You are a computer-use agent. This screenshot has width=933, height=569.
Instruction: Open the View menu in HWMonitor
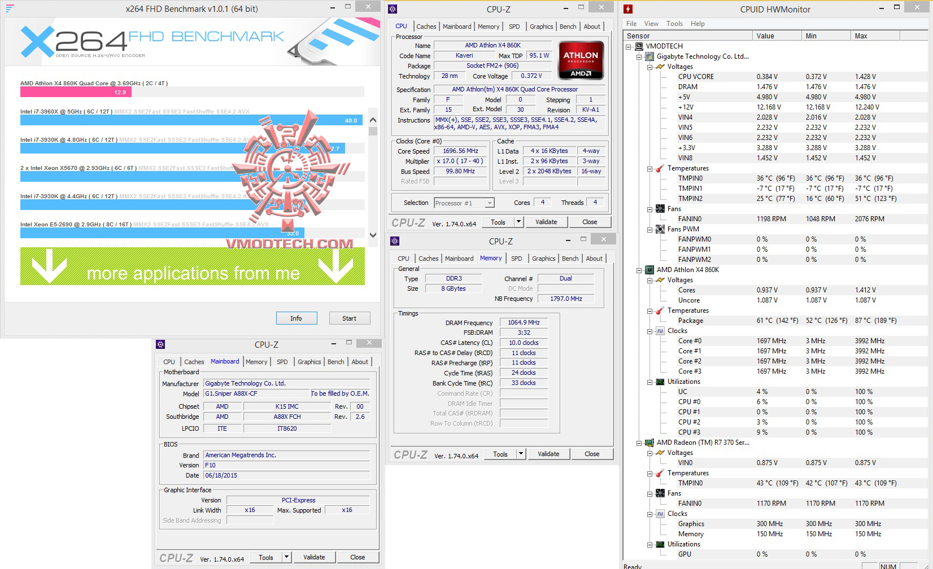click(651, 24)
